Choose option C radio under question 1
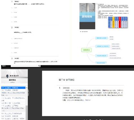This screenshot has height=120, width=134. point(12,17)
